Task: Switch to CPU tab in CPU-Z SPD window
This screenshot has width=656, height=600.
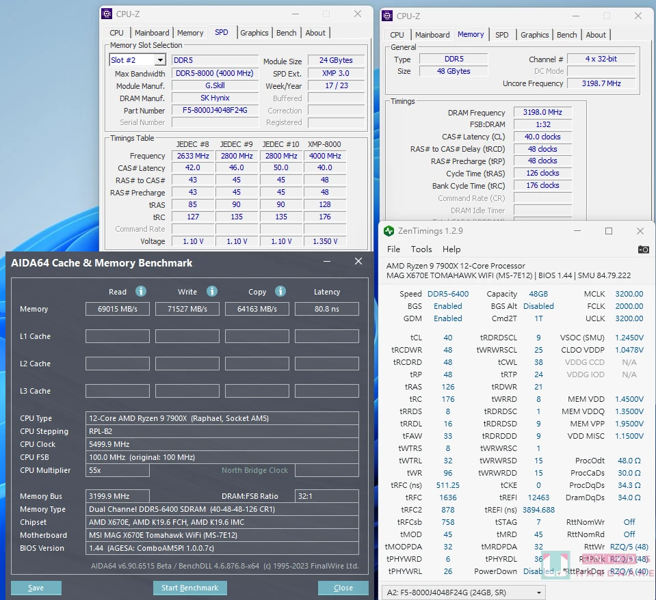Action: [x=116, y=33]
